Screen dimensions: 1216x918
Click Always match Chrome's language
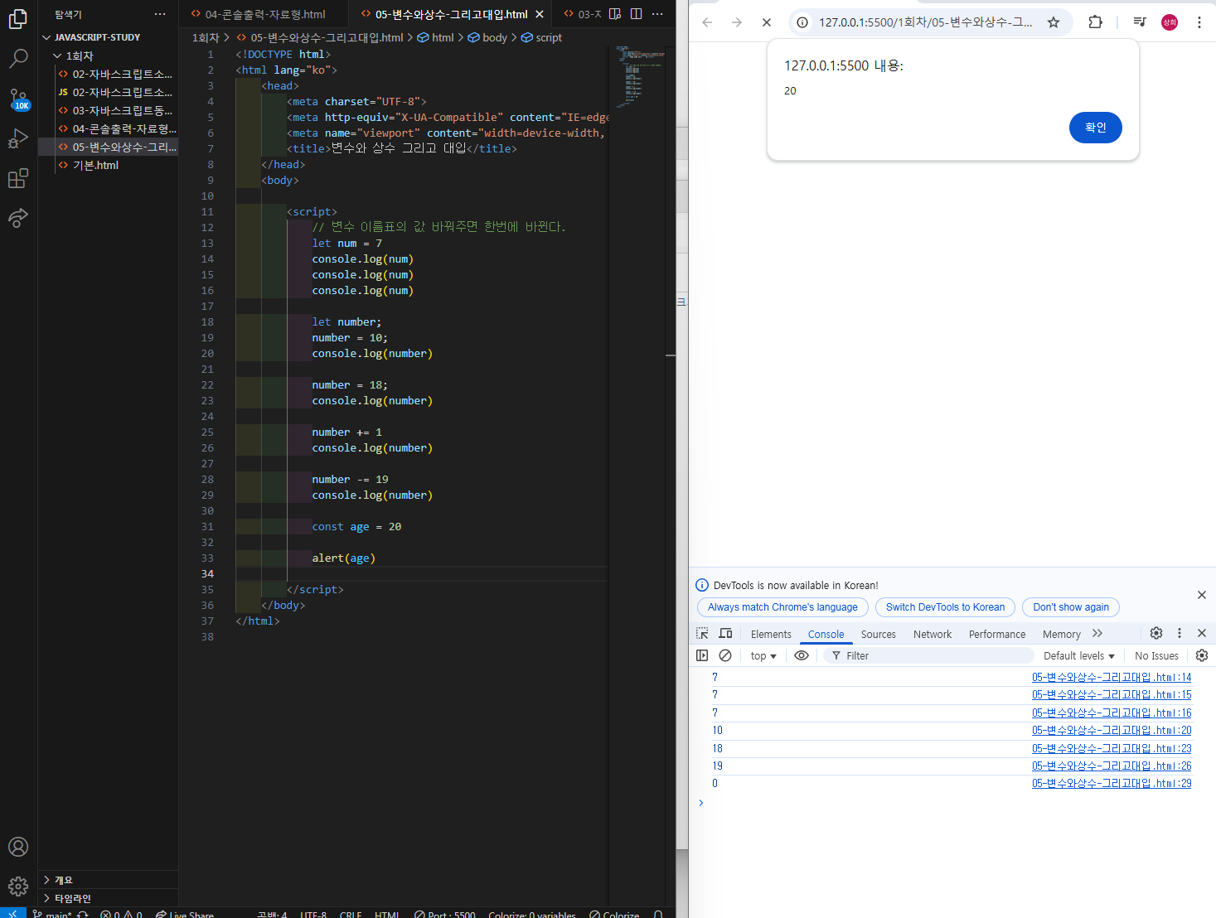point(782,607)
